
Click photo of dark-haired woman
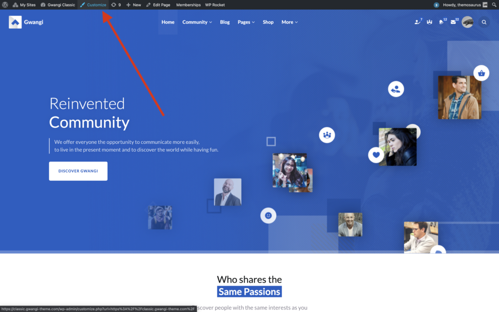(x=398, y=147)
